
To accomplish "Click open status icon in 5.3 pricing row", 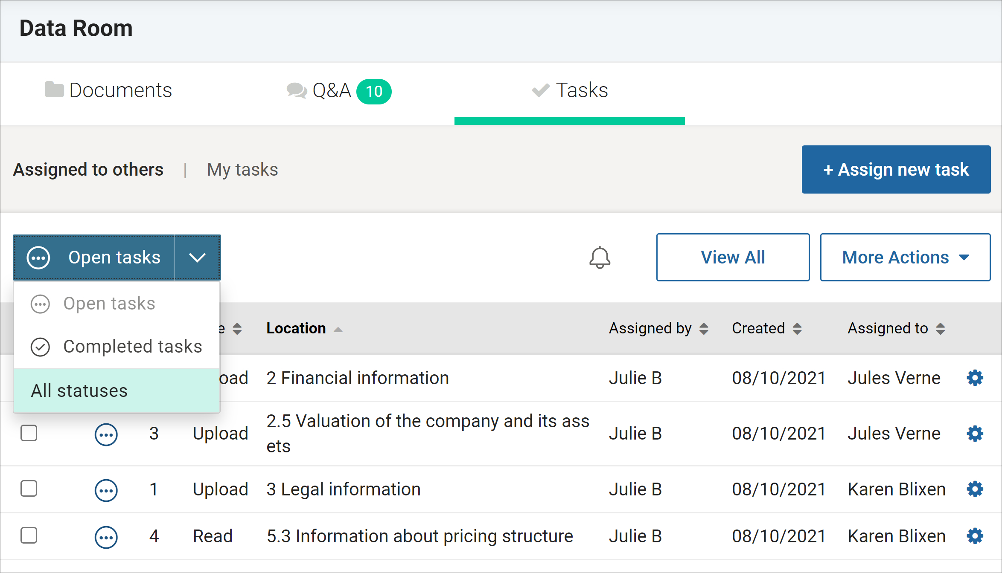I will pyautogui.click(x=106, y=537).
